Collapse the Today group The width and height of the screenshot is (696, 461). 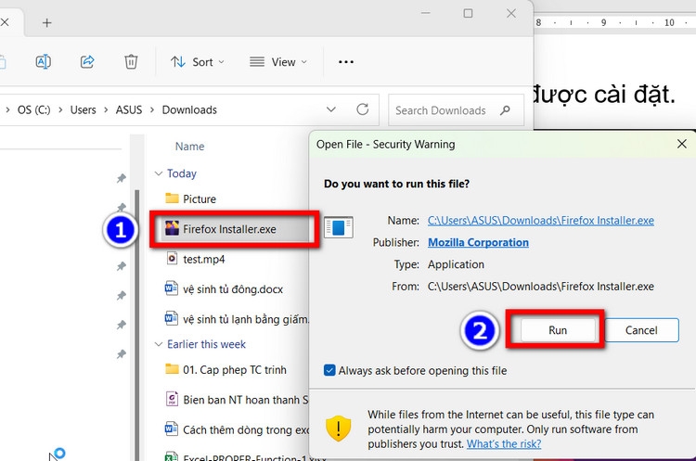[159, 173]
